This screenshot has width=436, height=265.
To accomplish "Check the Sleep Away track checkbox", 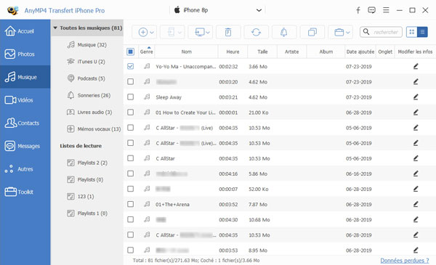I will coord(130,97).
